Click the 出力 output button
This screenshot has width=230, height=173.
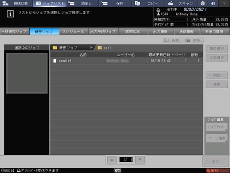pyautogui.click(x=215, y=161)
